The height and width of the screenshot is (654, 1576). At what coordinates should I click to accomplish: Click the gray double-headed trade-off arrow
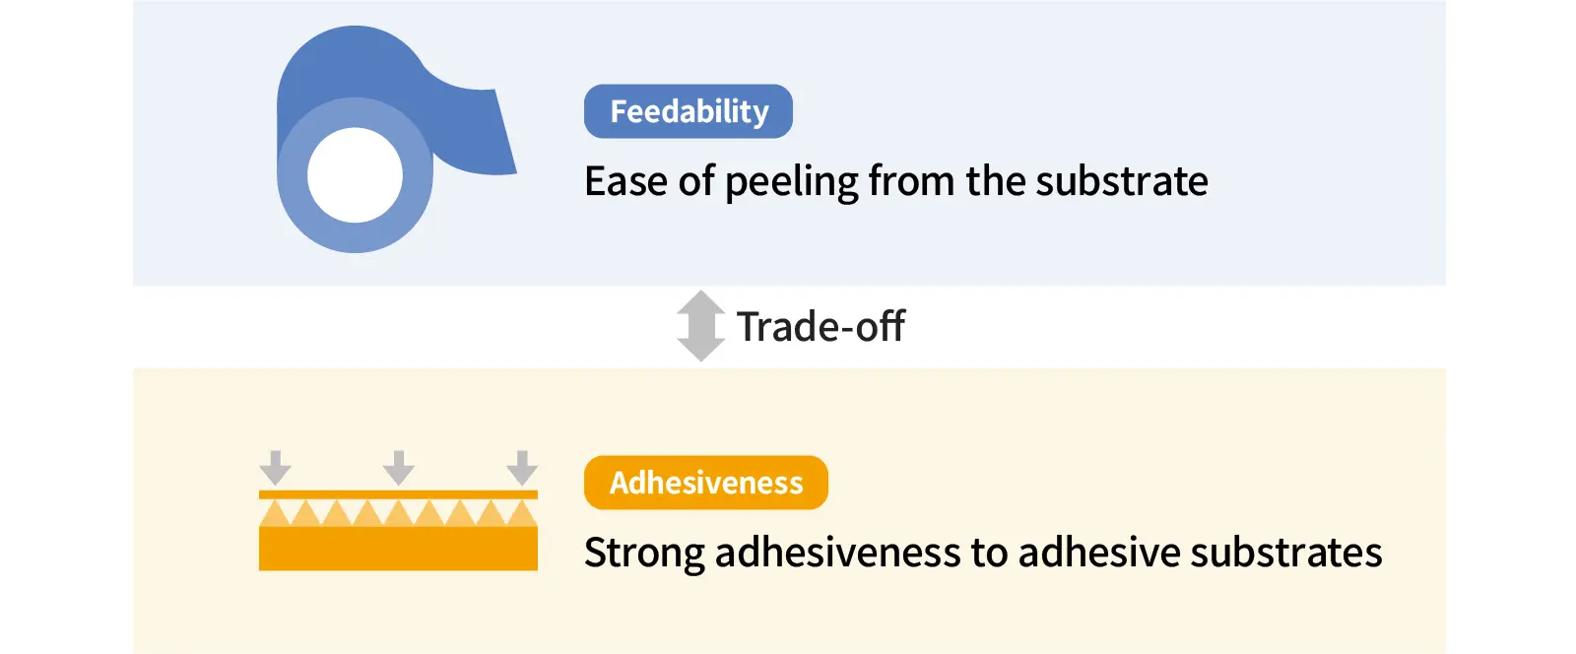[700, 326]
